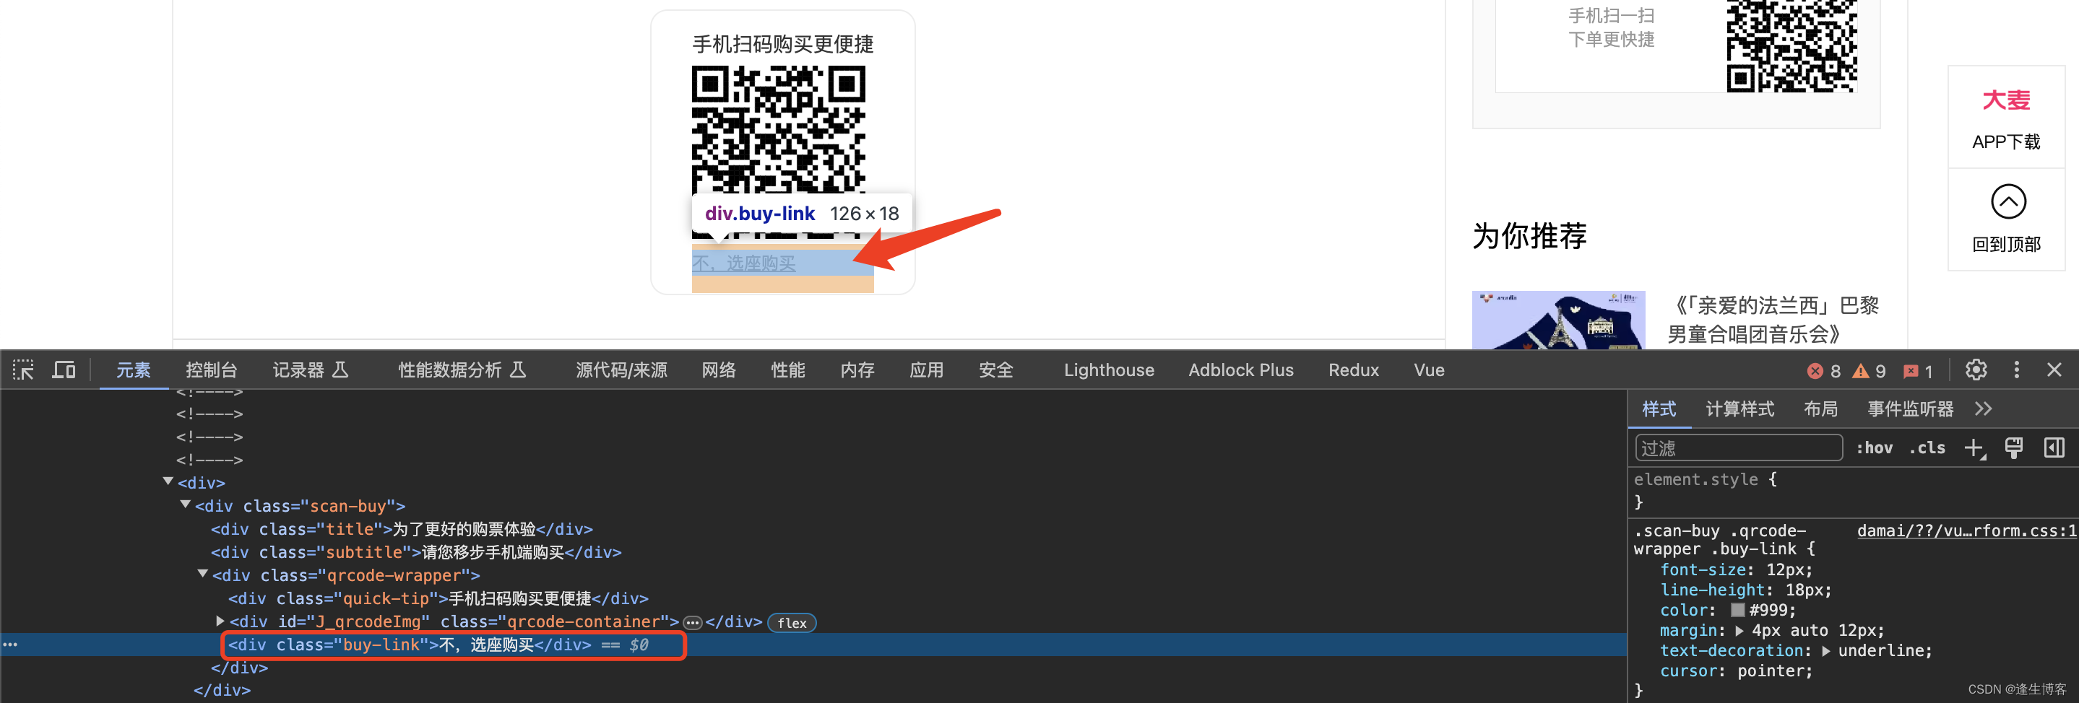Viewport: 2079px width, 703px height.
Task: Open the 控制台 Console tab
Action: click(x=212, y=370)
